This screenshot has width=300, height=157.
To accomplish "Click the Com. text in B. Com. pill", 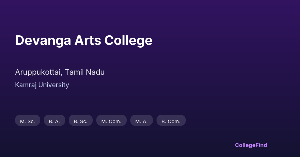I will 174,121.
